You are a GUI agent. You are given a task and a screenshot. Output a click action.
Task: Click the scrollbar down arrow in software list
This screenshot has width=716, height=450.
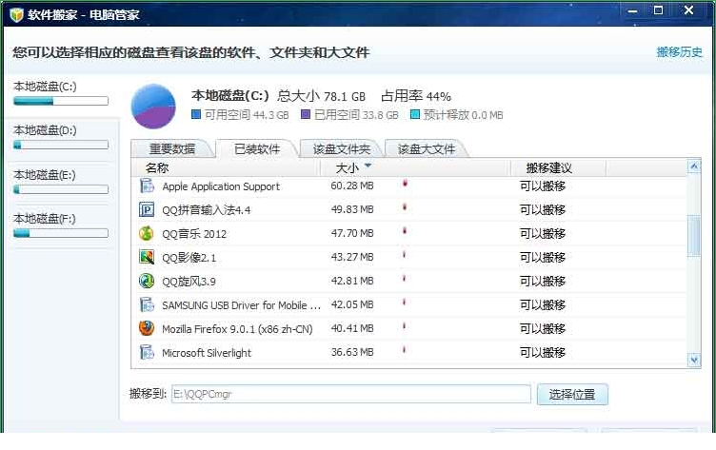pyautogui.click(x=694, y=361)
